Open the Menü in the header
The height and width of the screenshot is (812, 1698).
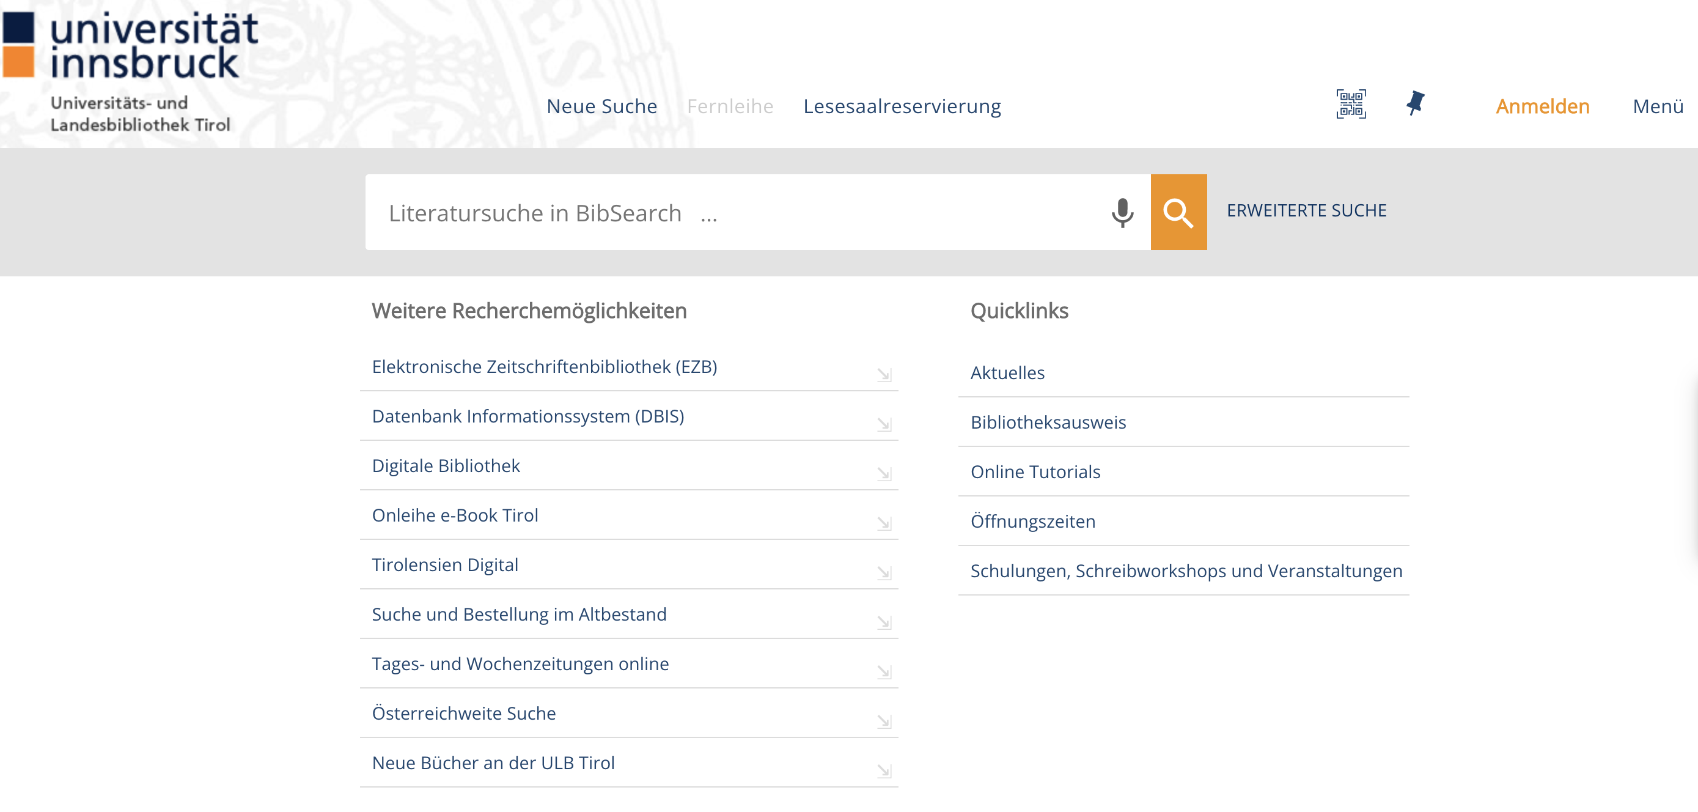tap(1658, 106)
